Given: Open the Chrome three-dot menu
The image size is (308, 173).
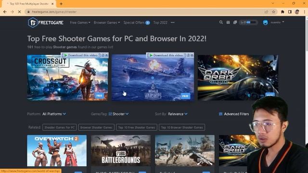Looking at the screenshot, I should click(304, 12).
